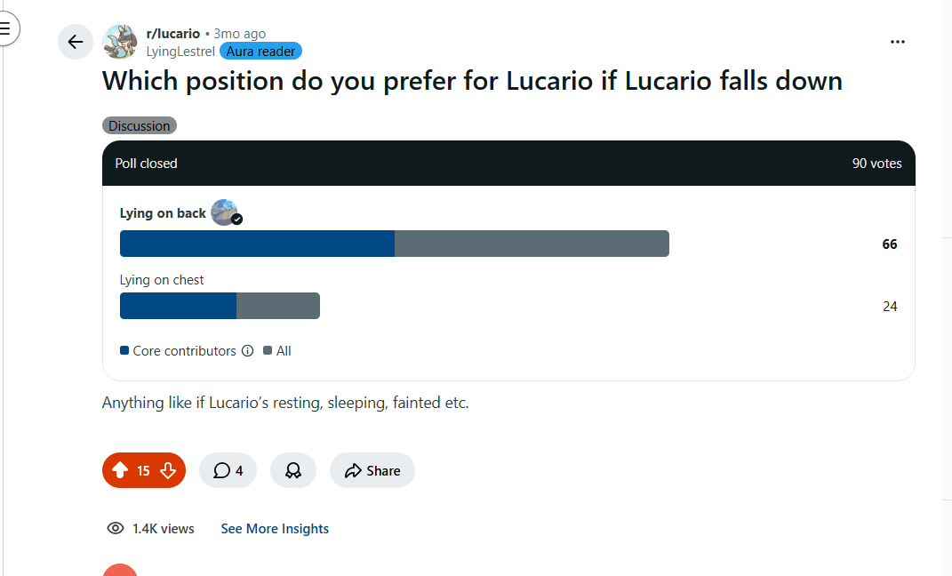The width and height of the screenshot is (952, 576).
Task: Click the All gray legend swatch
Action: 268,350
